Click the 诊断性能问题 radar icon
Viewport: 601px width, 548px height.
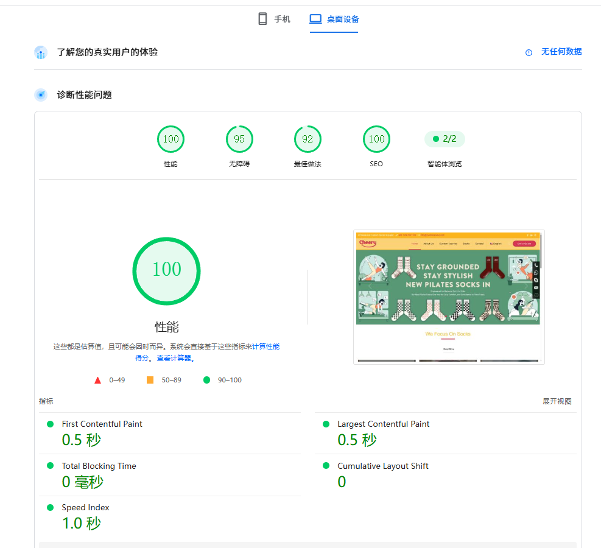[41, 94]
